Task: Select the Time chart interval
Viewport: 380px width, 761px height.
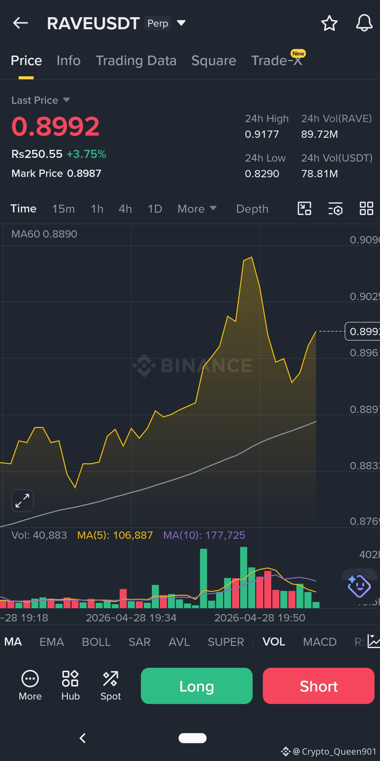Action: 23,209
